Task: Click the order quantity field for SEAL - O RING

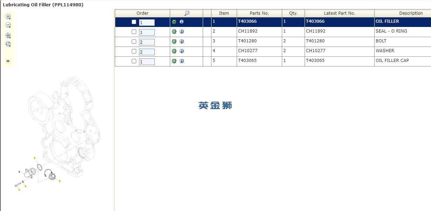Action: [147, 32]
